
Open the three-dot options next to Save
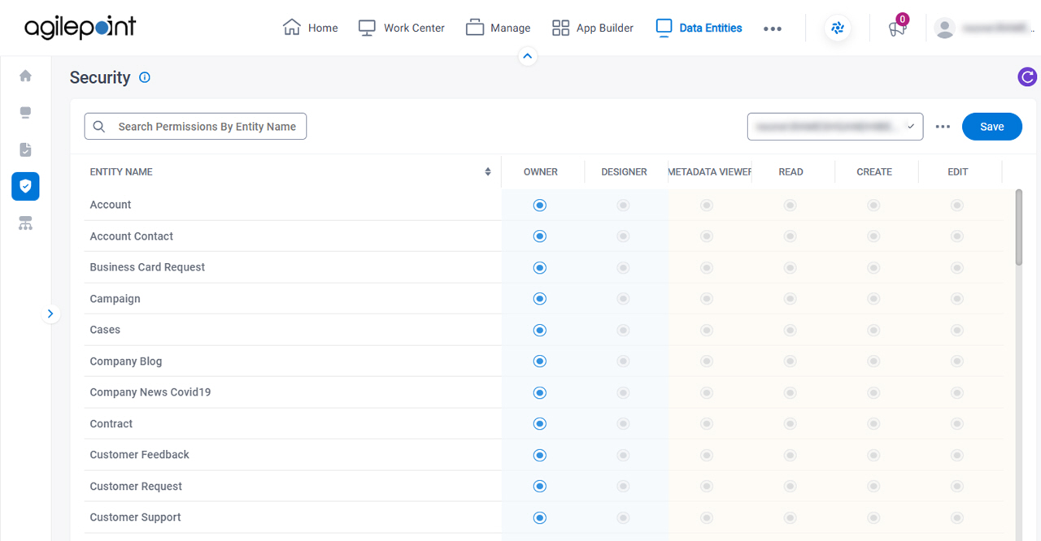[x=943, y=127]
